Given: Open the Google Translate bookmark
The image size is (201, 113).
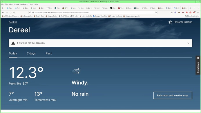Looking at the screenshot, I should pyautogui.click(x=100, y=16).
